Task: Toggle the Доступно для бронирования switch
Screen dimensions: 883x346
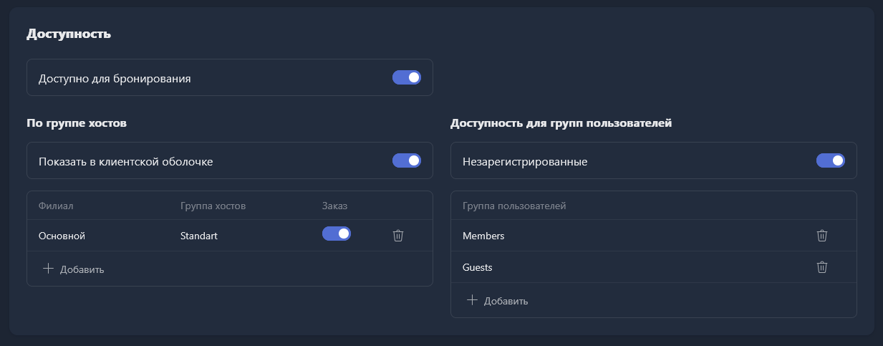Action: [x=407, y=77]
